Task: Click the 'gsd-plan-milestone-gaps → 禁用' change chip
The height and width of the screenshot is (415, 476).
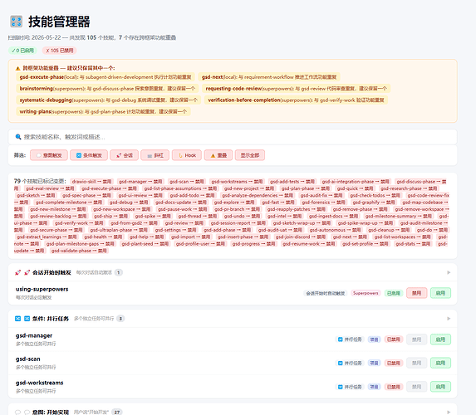Action: (80, 244)
